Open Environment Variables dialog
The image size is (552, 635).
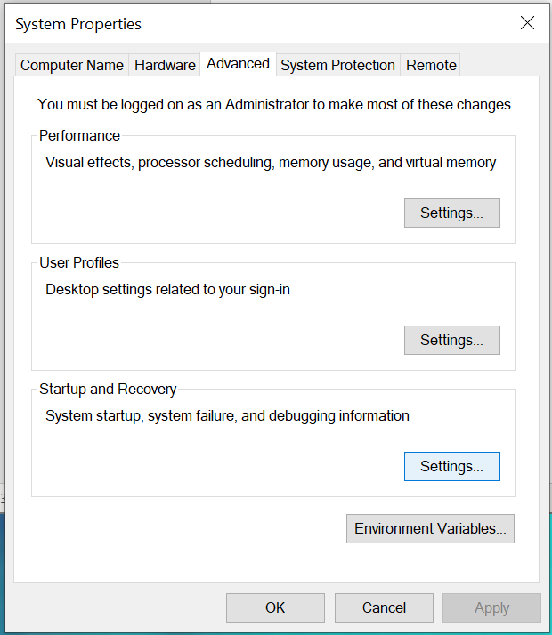430,529
